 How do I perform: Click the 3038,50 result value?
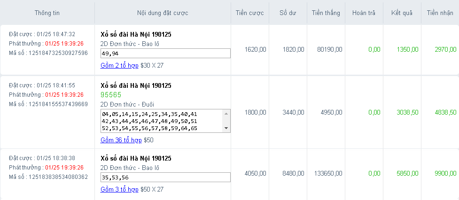tap(407, 112)
